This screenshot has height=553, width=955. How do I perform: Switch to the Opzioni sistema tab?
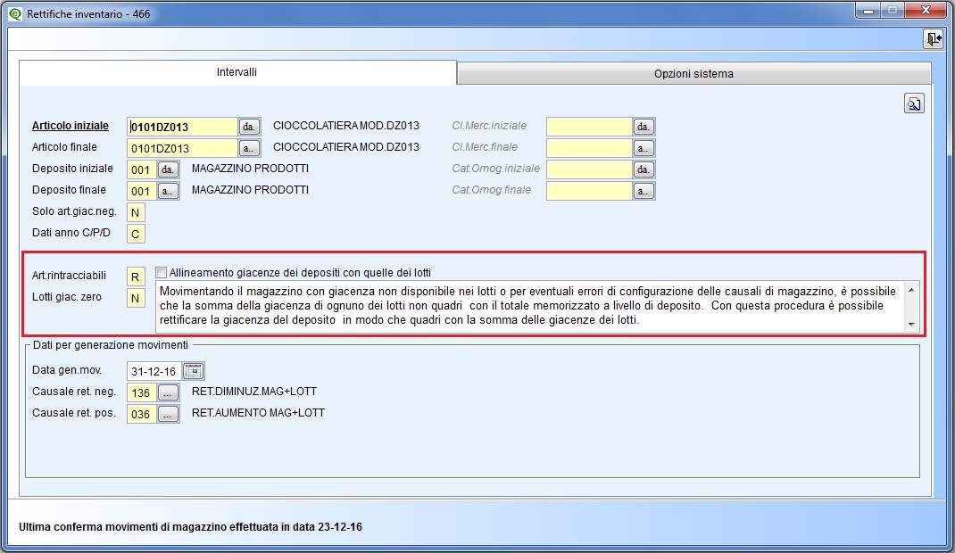(x=693, y=74)
